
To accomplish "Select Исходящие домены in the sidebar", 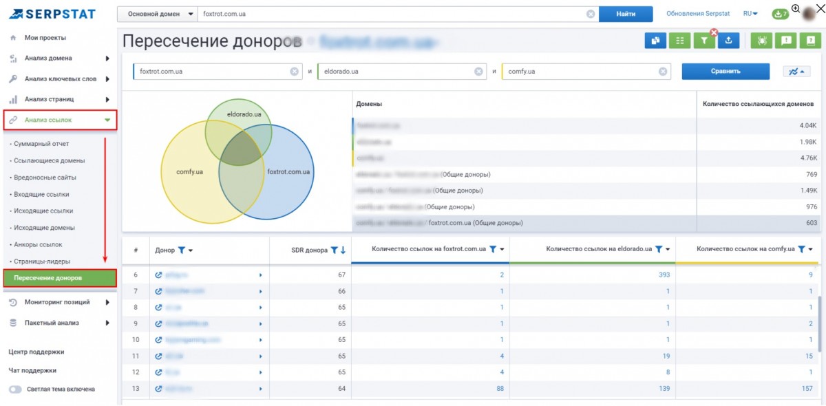I will (43, 228).
